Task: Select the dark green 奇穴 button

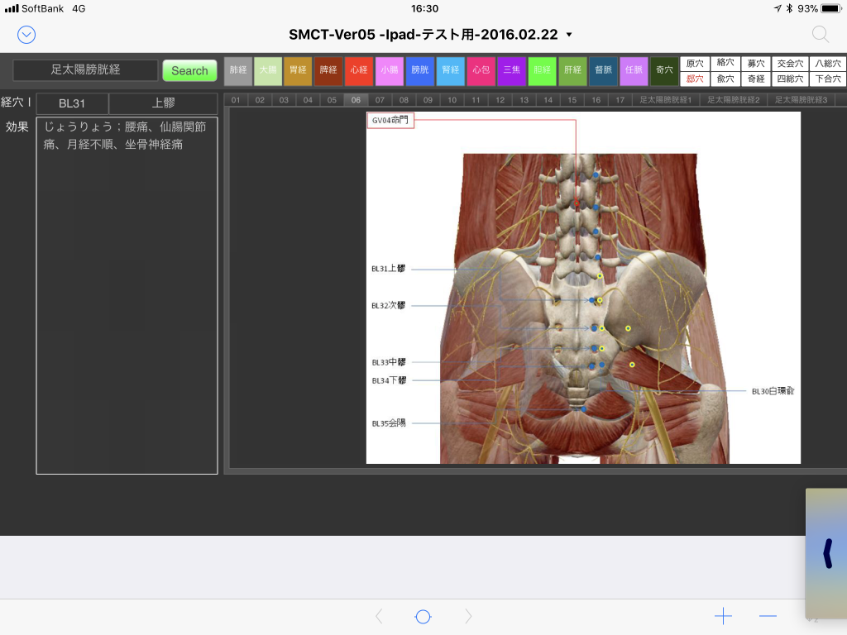Action: 664,71
